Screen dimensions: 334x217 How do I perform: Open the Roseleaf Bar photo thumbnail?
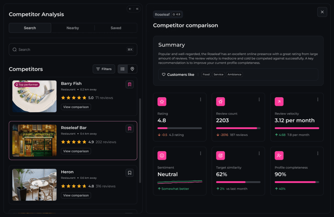point(35,140)
